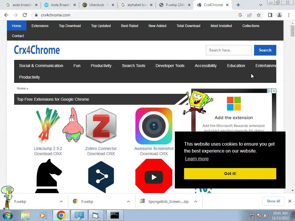The image size is (295, 221).
Task: View site info via the padlock icon
Action: point(36,15)
